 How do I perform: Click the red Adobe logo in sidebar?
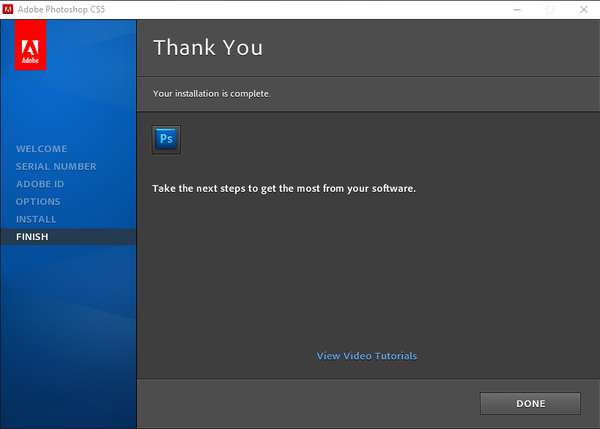click(x=30, y=45)
